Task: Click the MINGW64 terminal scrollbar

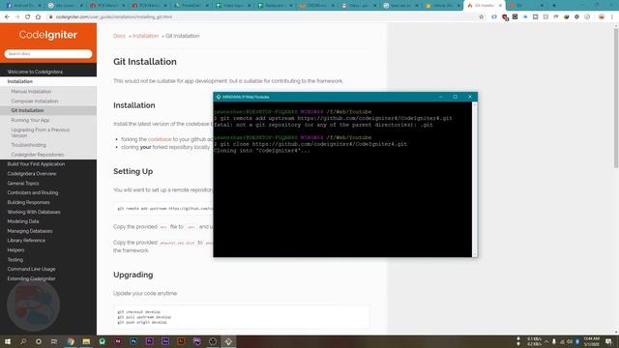Action: (x=475, y=180)
